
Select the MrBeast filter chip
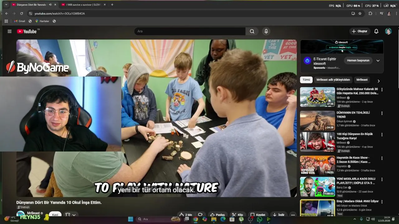(x=362, y=80)
